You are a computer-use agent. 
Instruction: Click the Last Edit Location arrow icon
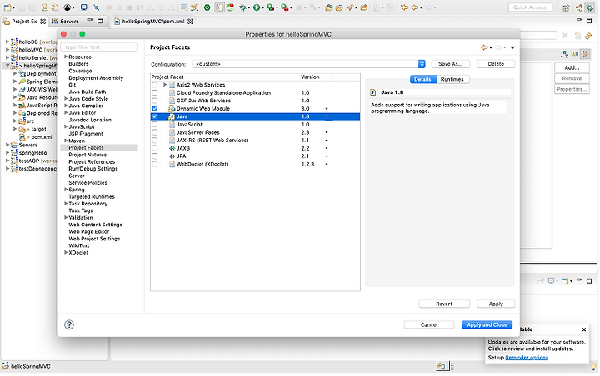tap(404, 7)
